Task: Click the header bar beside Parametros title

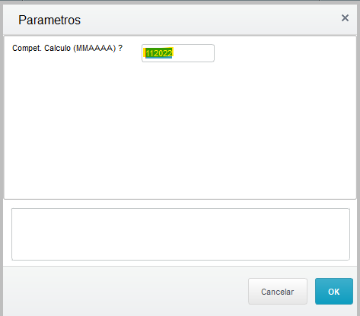Action: 211,20
